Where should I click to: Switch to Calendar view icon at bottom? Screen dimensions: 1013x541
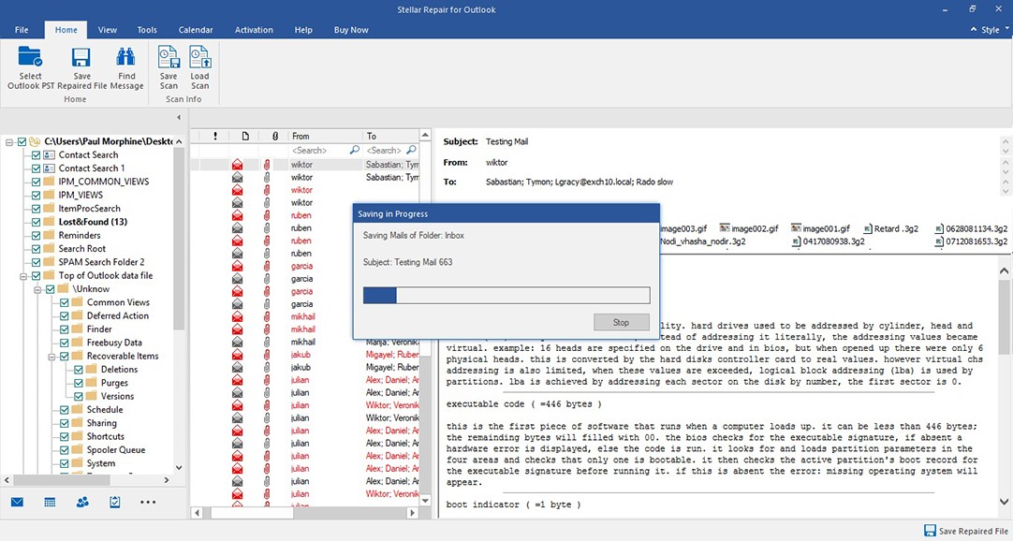point(49,502)
